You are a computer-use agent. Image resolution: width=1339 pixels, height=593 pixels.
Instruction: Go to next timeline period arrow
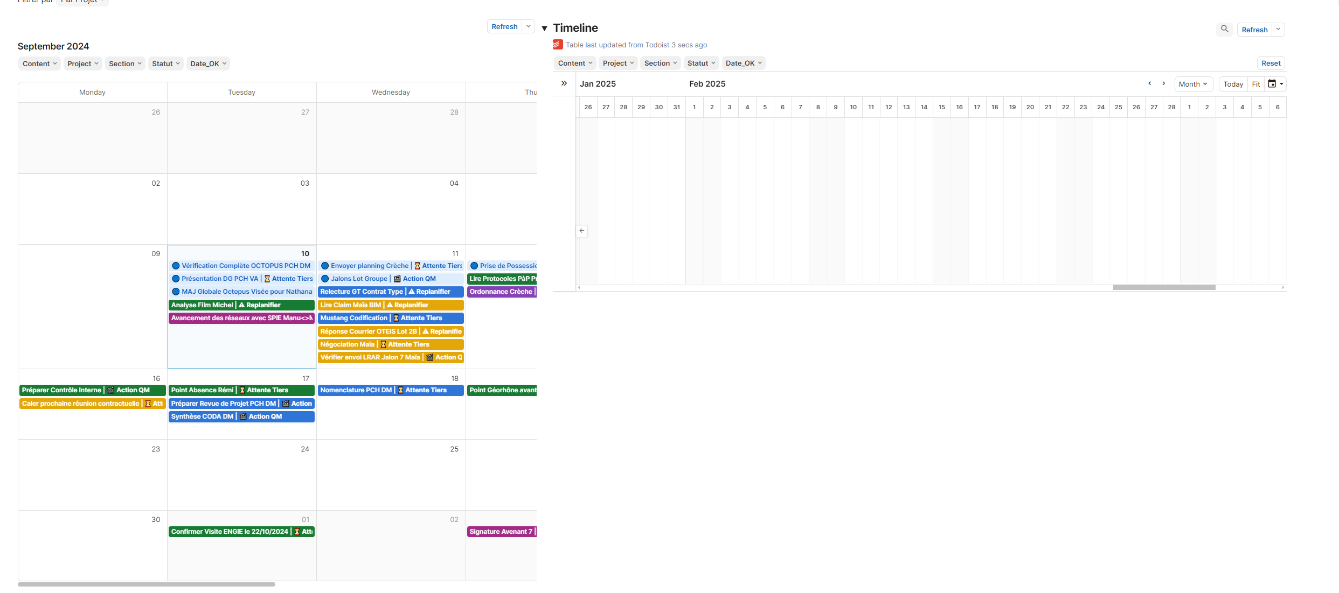tap(1163, 83)
